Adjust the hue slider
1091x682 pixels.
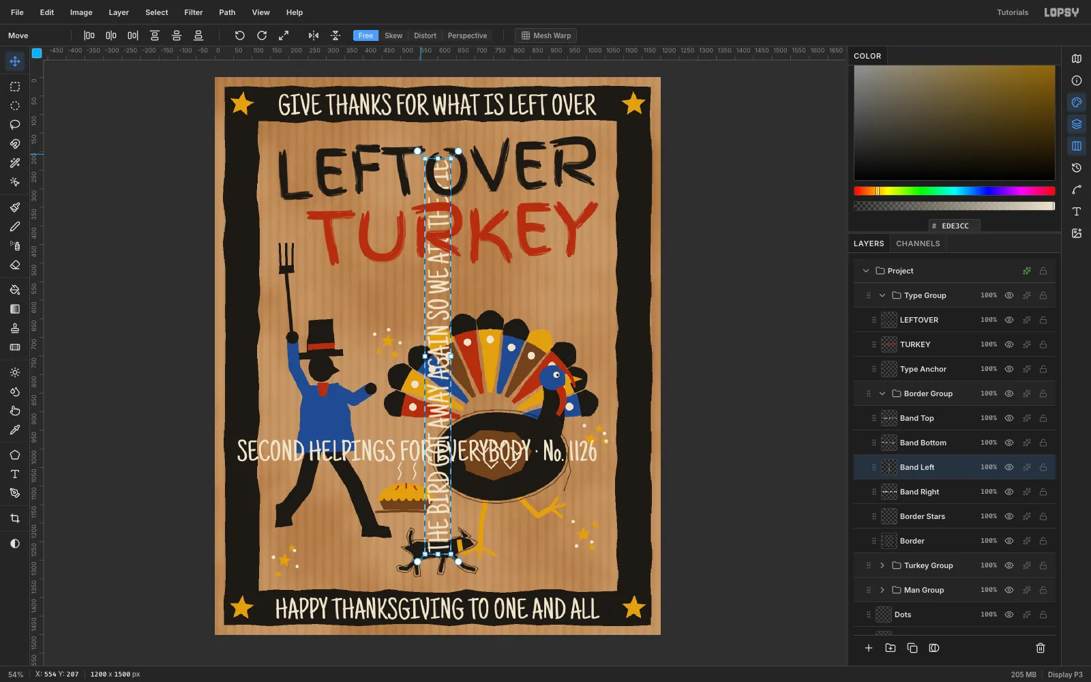954,191
